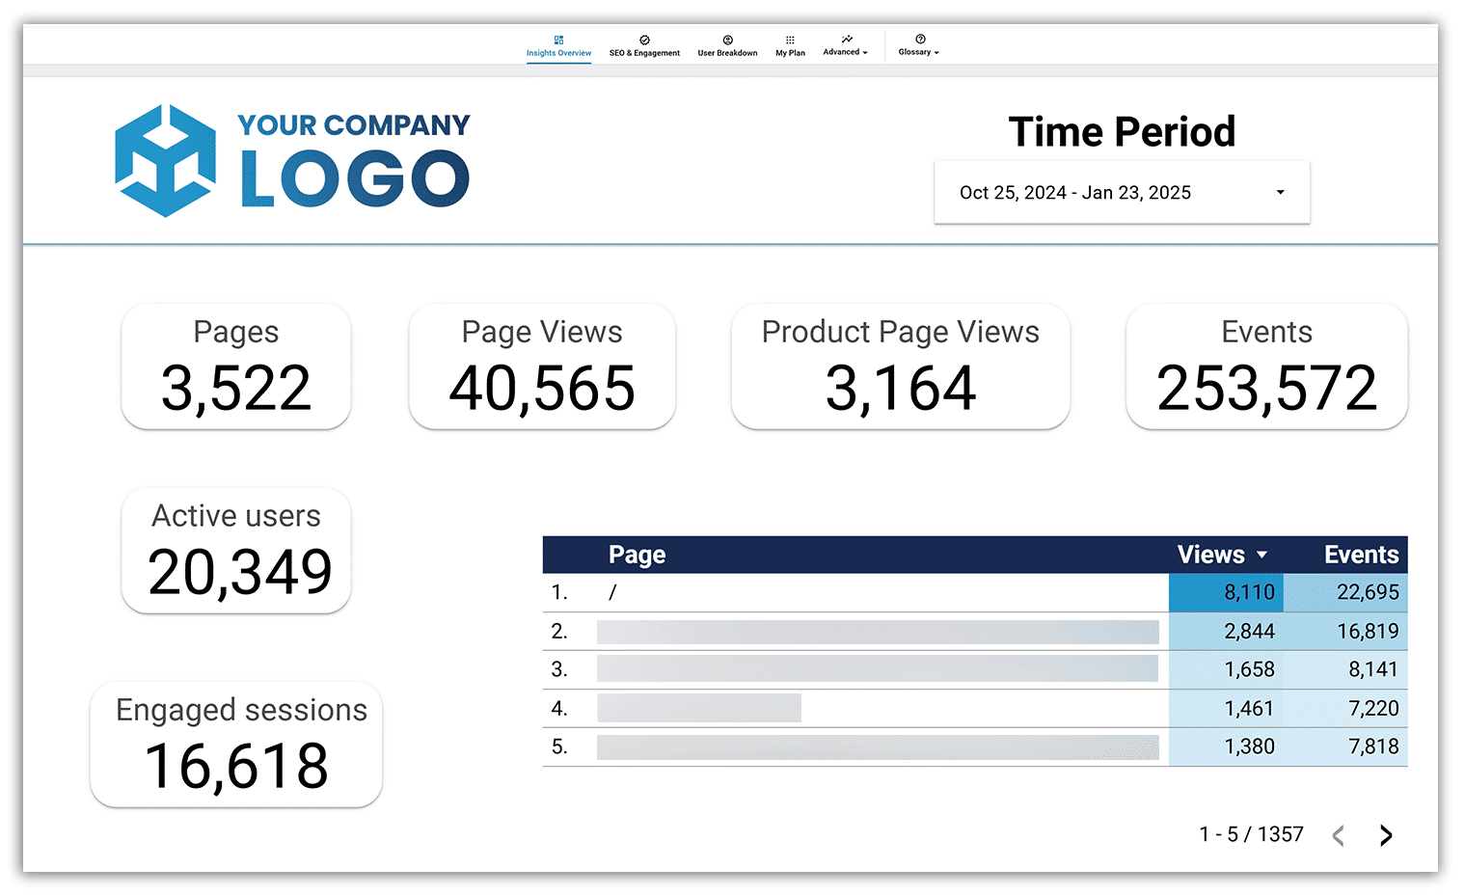Viewport: 1465px width, 895px height.
Task: Click the User Breakdown person icon
Action: click(727, 40)
